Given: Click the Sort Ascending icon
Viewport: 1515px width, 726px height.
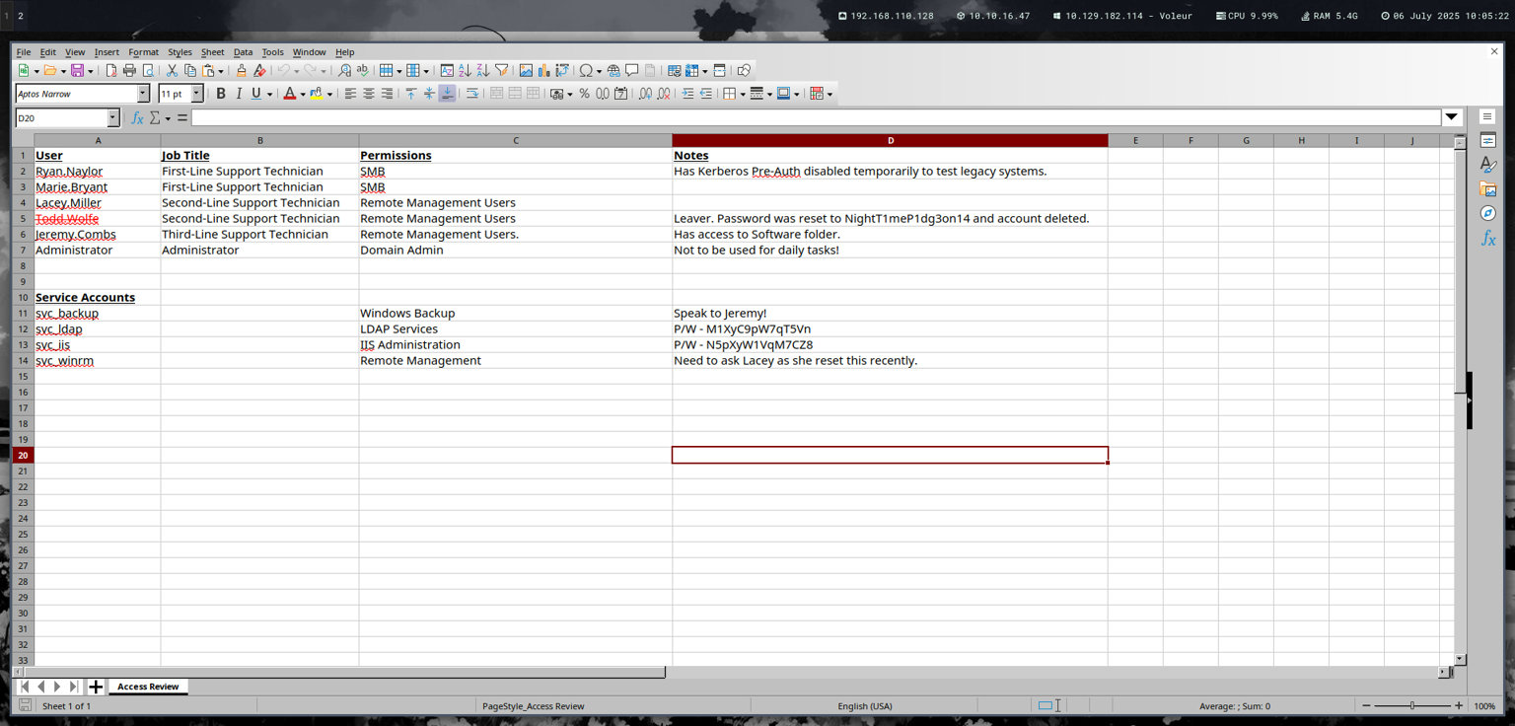Looking at the screenshot, I should pos(465,70).
